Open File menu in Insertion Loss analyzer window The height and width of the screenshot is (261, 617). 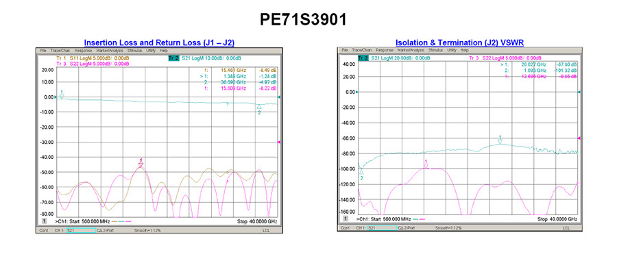coord(43,51)
